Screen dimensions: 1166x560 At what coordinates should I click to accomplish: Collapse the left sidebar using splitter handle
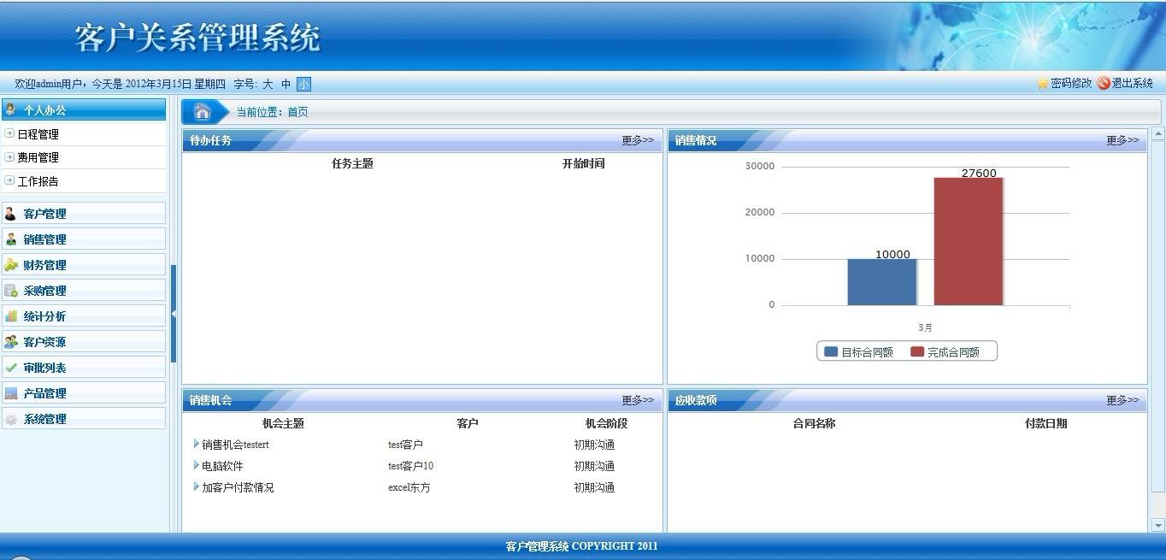[x=174, y=314]
